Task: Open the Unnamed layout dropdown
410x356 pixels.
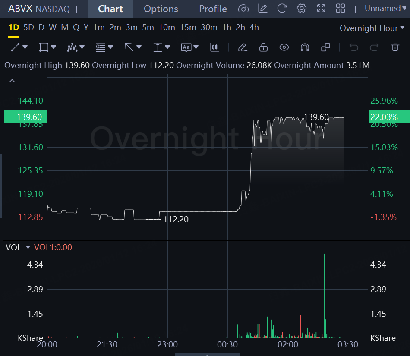Action: click(385, 9)
